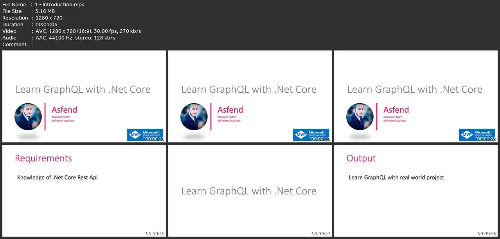Click Asfend's profile photo in the 00:00:28 frame
This screenshot has height=239, width=500.
click(x=360, y=117)
